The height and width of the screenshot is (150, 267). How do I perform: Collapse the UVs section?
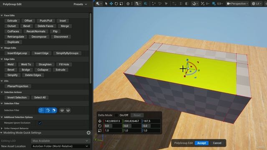[x=2, y=81]
